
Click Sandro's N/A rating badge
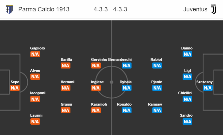pyautogui.click(x=187, y=122)
